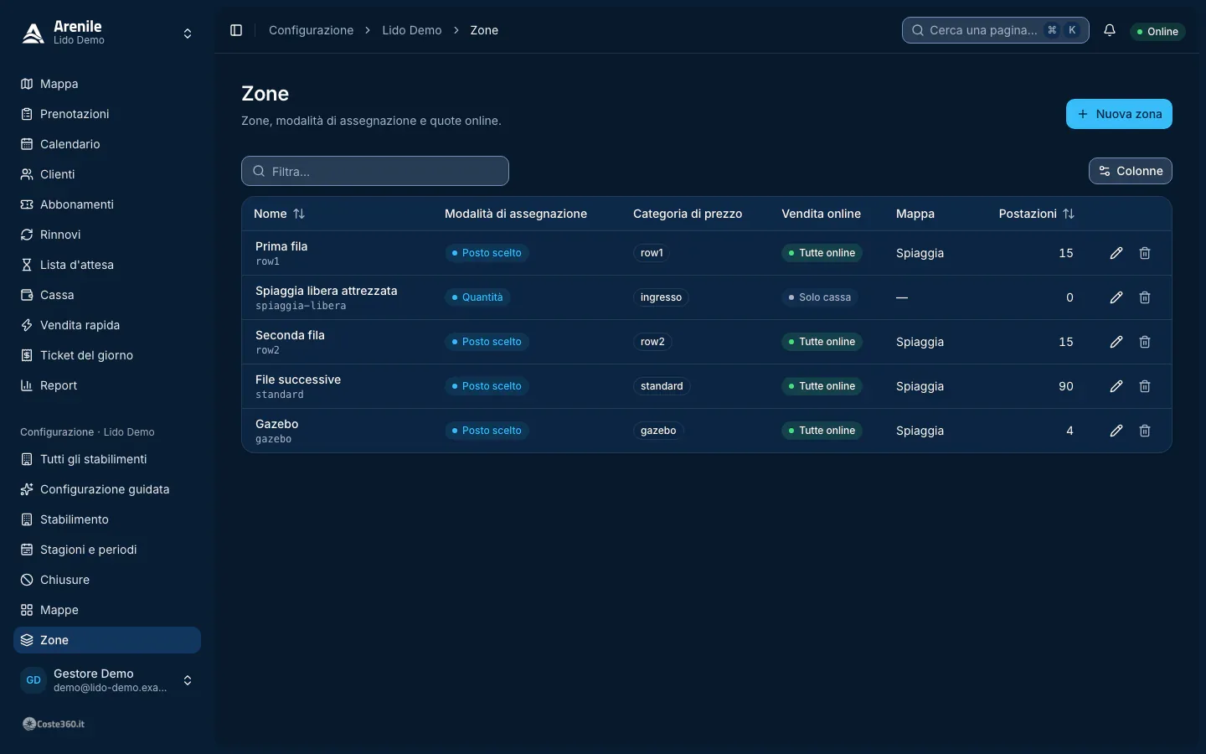Edit the Seconda fila zone

click(x=1116, y=342)
